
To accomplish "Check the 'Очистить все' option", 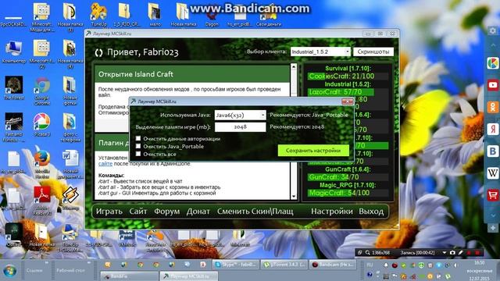I will pyautogui.click(x=138, y=154).
